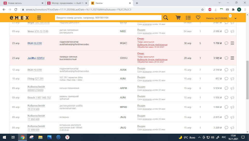Click megaphone icon in Kolbenschmidt 77 850 600 row
This screenshot has width=249, height=141.
point(232,117)
